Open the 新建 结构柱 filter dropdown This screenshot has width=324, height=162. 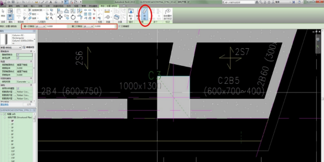point(11,48)
